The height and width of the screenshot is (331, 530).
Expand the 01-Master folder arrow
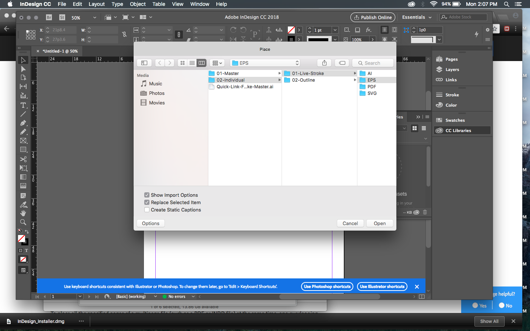[x=280, y=73]
